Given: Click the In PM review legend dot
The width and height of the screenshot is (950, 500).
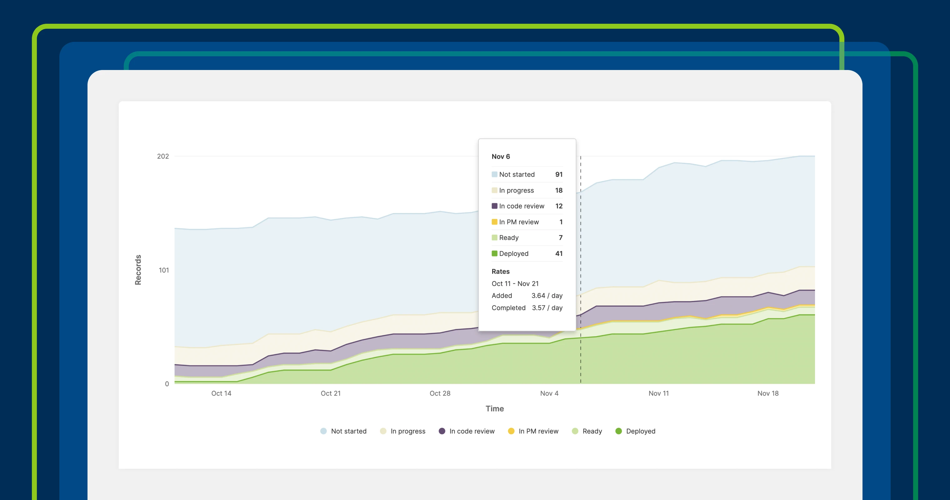Looking at the screenshot, I should 511,431.
